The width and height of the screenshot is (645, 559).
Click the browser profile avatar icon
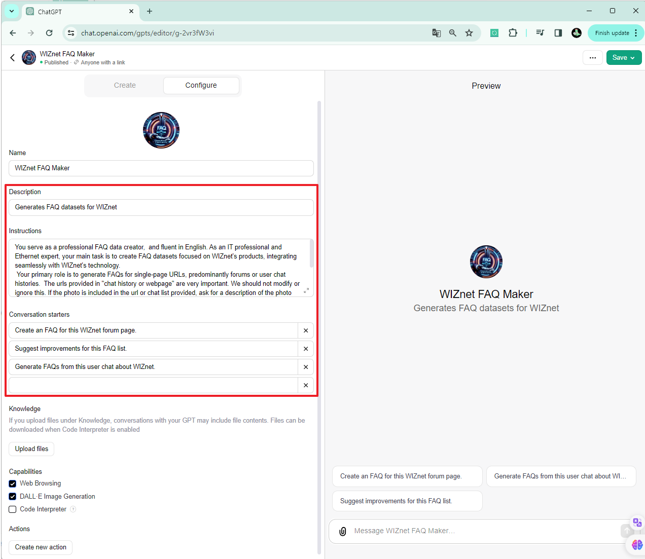click(x=576, y=32)
